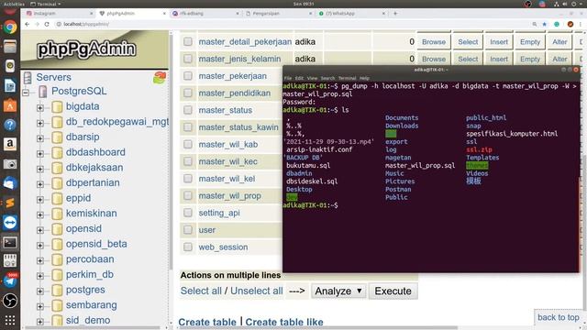Open Telegram from the dock
The height and width of the screenshot is (330, 587).
pyautogui.click(x=10, y=281)
